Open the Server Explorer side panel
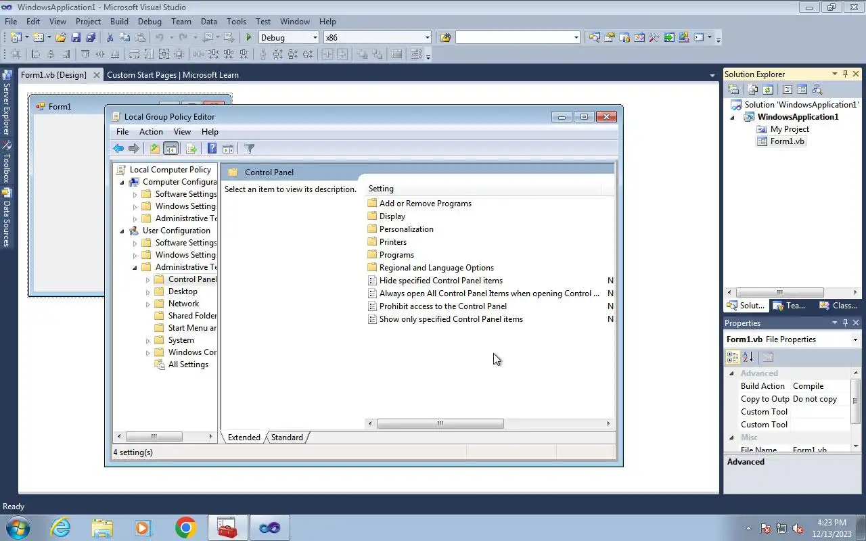The width and height of the screenshot is (866, 541). click(x=6, y=104)
